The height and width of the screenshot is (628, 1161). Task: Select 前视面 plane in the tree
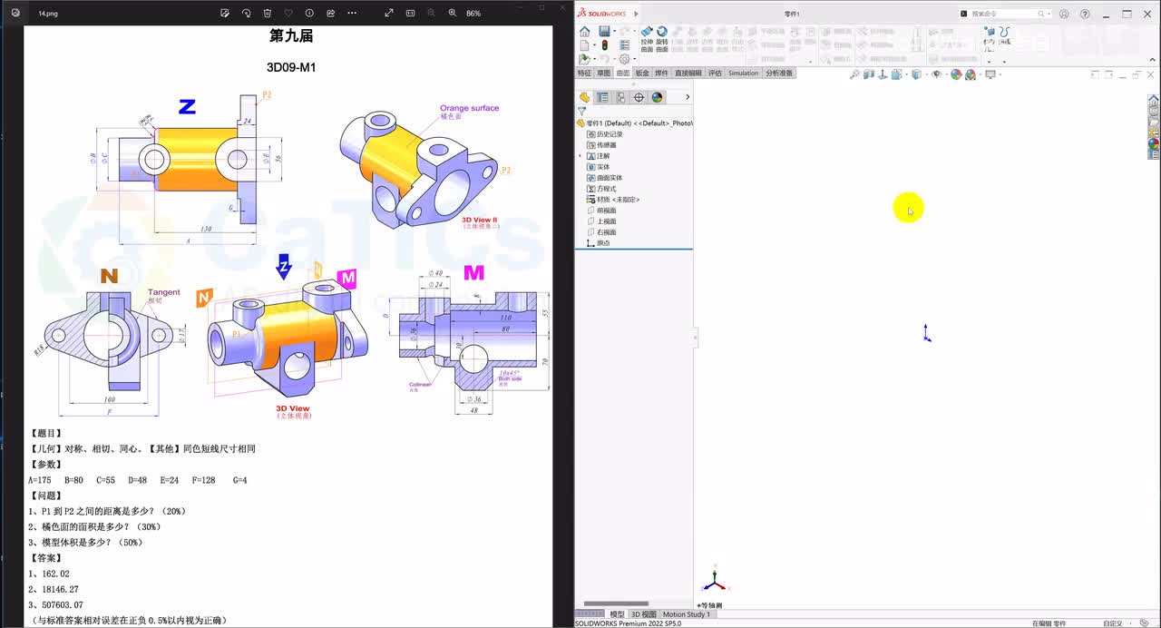(601, 211)
